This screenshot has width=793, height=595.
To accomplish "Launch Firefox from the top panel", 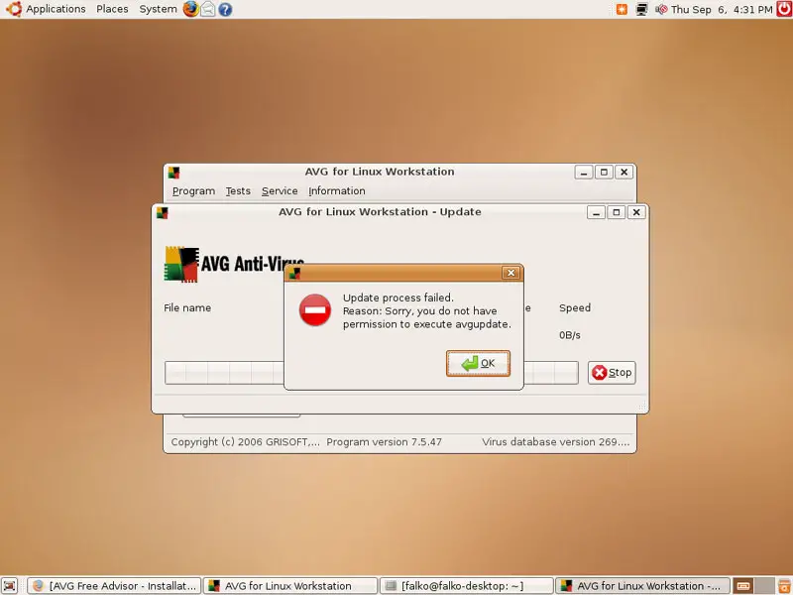I will (190, 9).
